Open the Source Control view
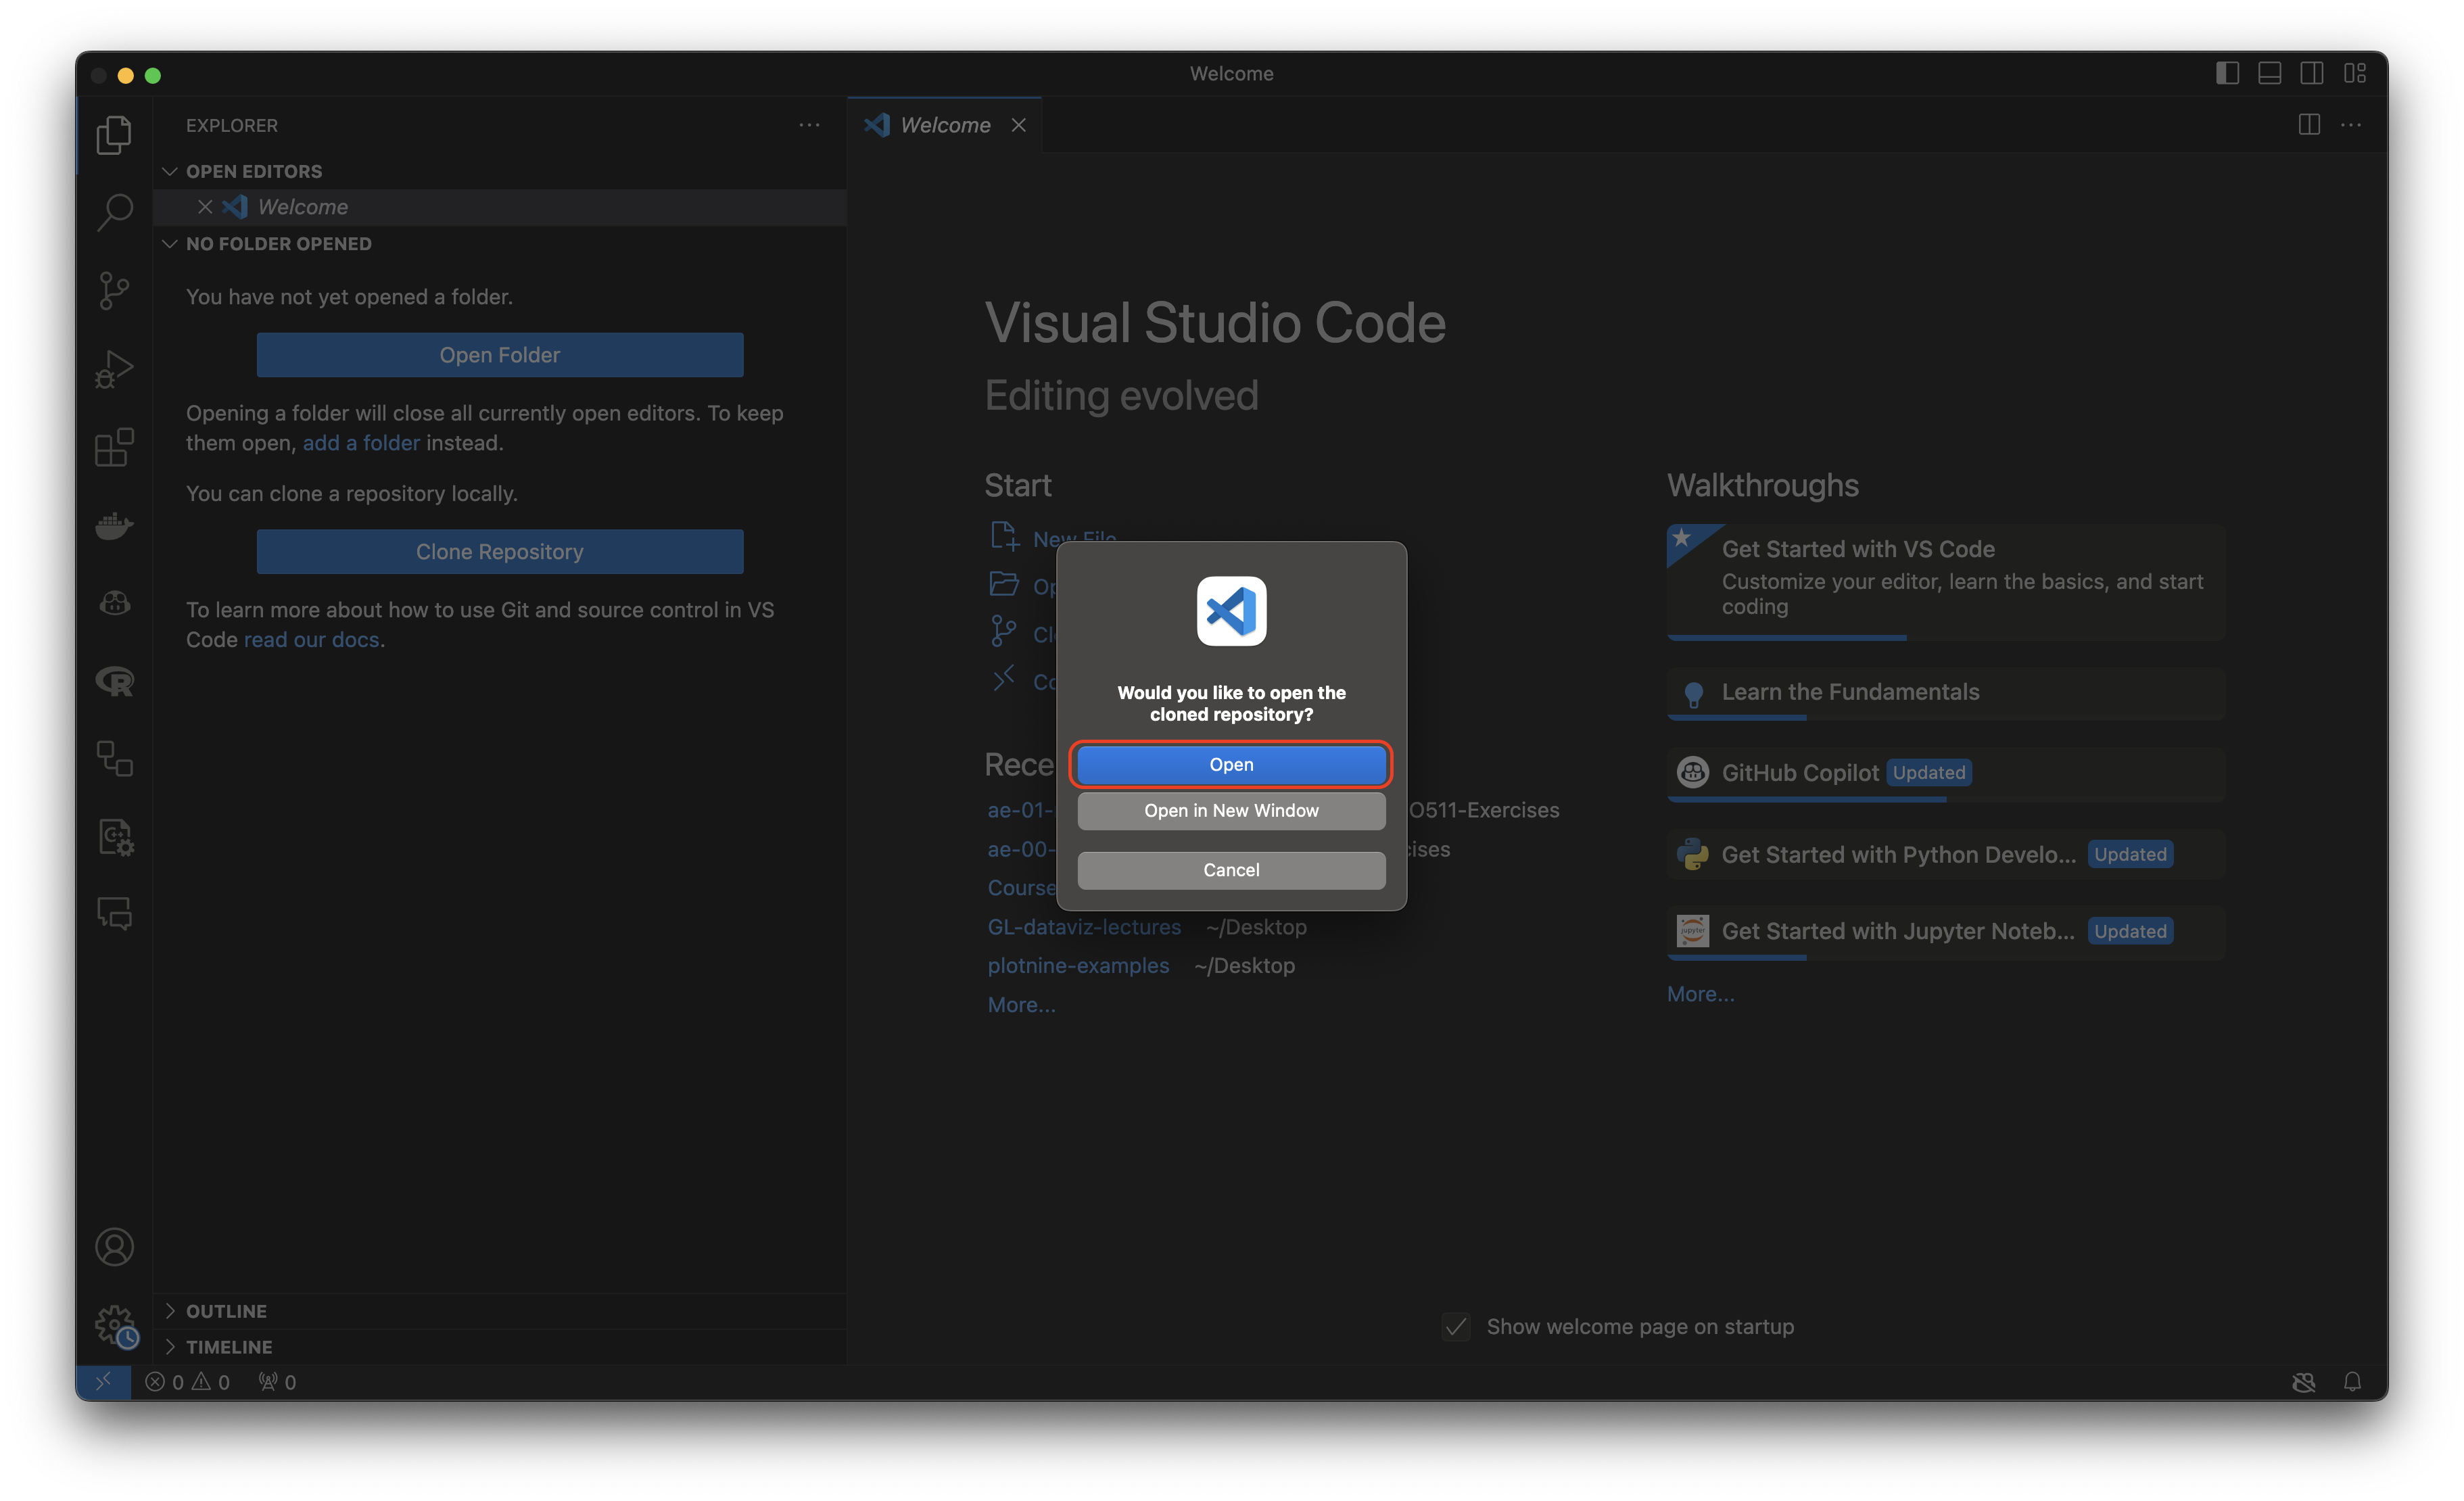Image resolution: width=2464 pixels, height=1501 pixels. pos(114,291)
